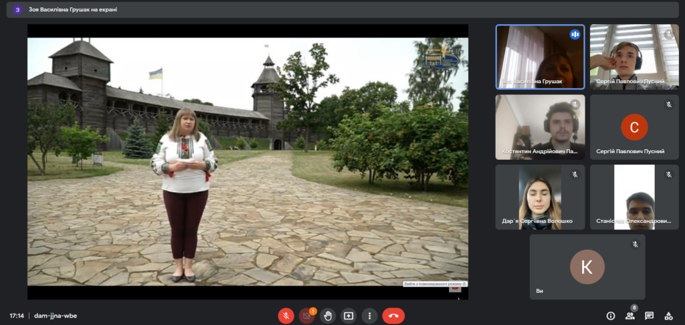Select Костянтин Андрійович's video tile
Image resolution: width=685 pixels, height=325 pixels.
[x=540, y=126]
